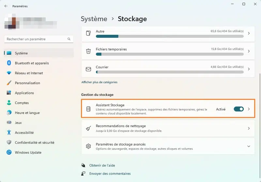Click the Personnalisation paintbrush icon
Viewport: 261px width, 182px height.
[9, 83]
